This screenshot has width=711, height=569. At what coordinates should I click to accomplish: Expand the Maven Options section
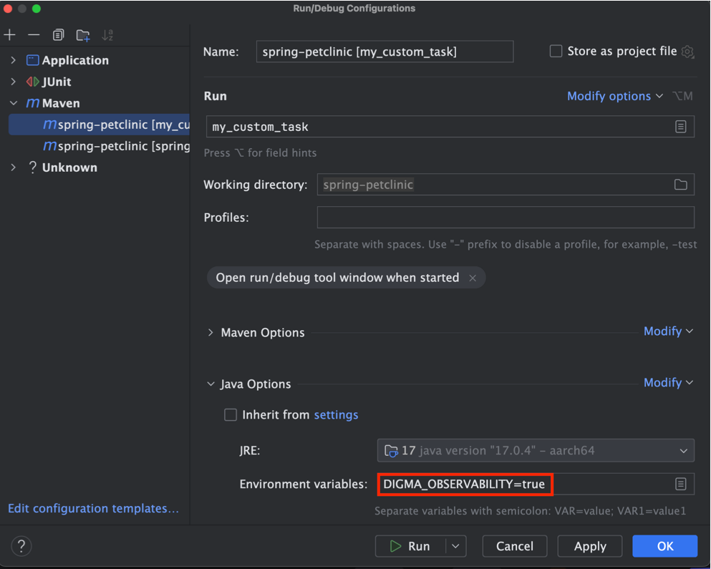coord(211,333)
